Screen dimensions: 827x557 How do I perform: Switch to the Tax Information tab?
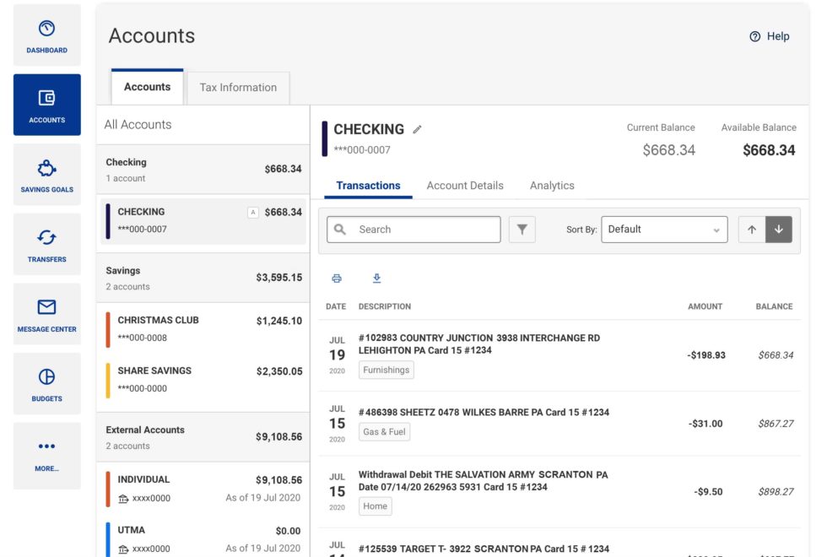pyautogui.click(x=237, y=88)
